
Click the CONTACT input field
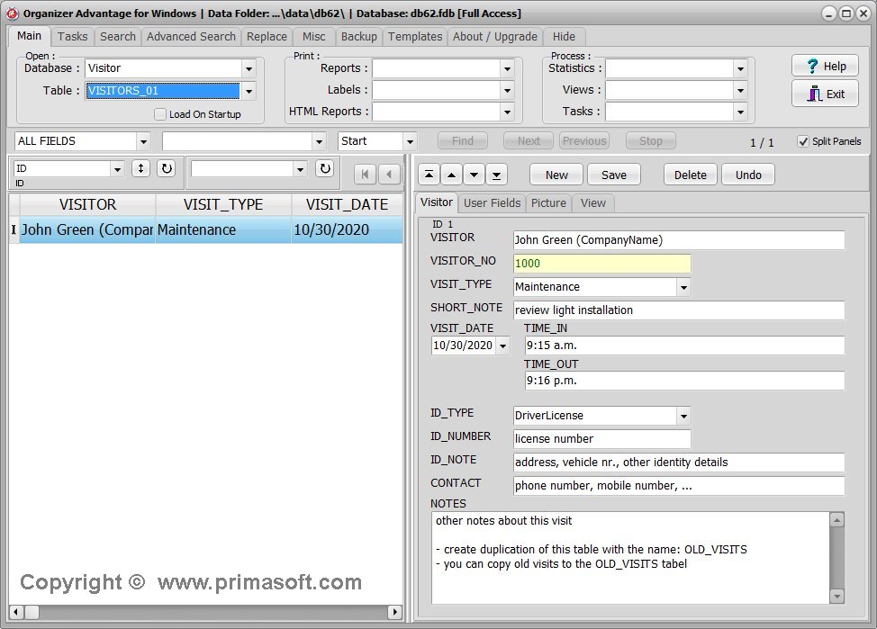point(678,486)
